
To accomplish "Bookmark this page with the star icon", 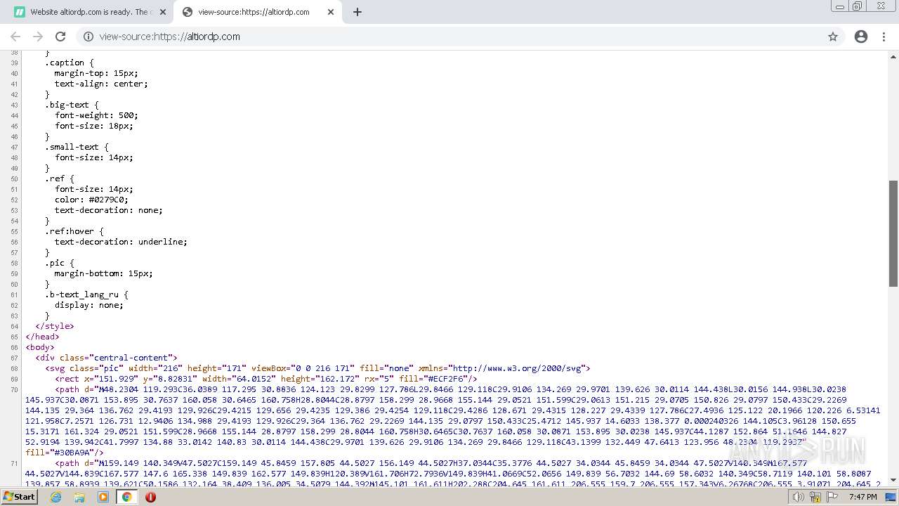I will click(833, 37).
